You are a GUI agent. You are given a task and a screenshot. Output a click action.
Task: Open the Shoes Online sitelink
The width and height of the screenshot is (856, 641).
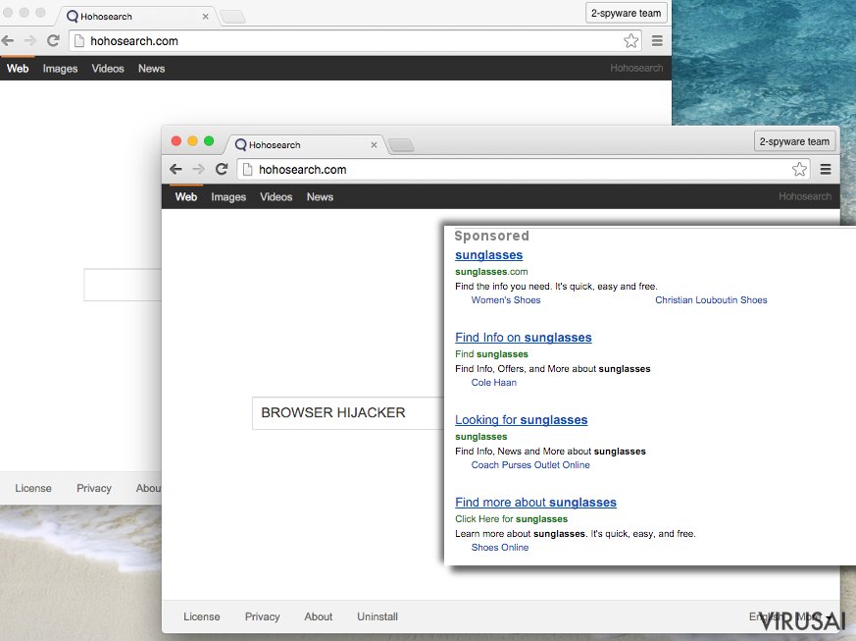point(500,548)
